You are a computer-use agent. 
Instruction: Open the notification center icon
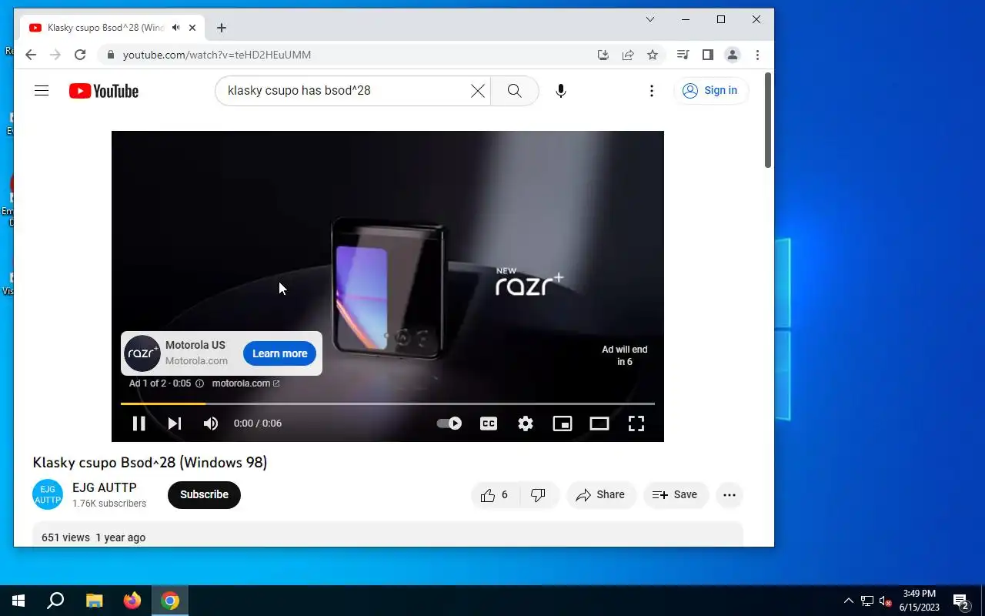tap(960, 601)
